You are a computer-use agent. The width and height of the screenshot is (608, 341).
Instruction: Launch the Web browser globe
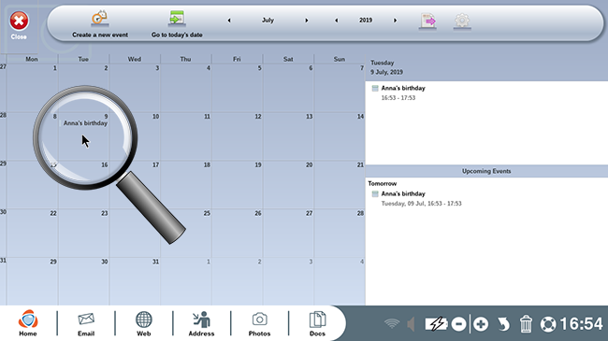(143, 323)
